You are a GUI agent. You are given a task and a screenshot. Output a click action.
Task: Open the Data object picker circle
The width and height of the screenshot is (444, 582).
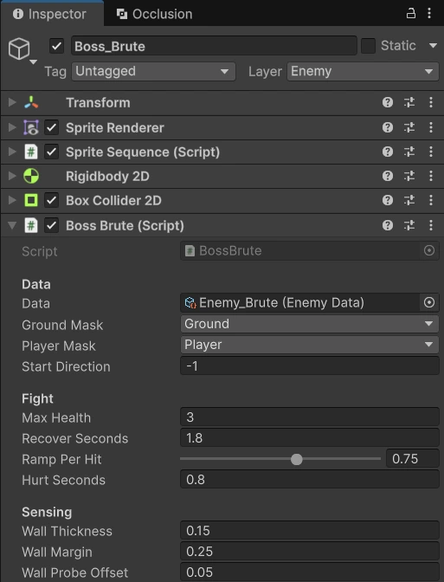[x=429, y=302]
